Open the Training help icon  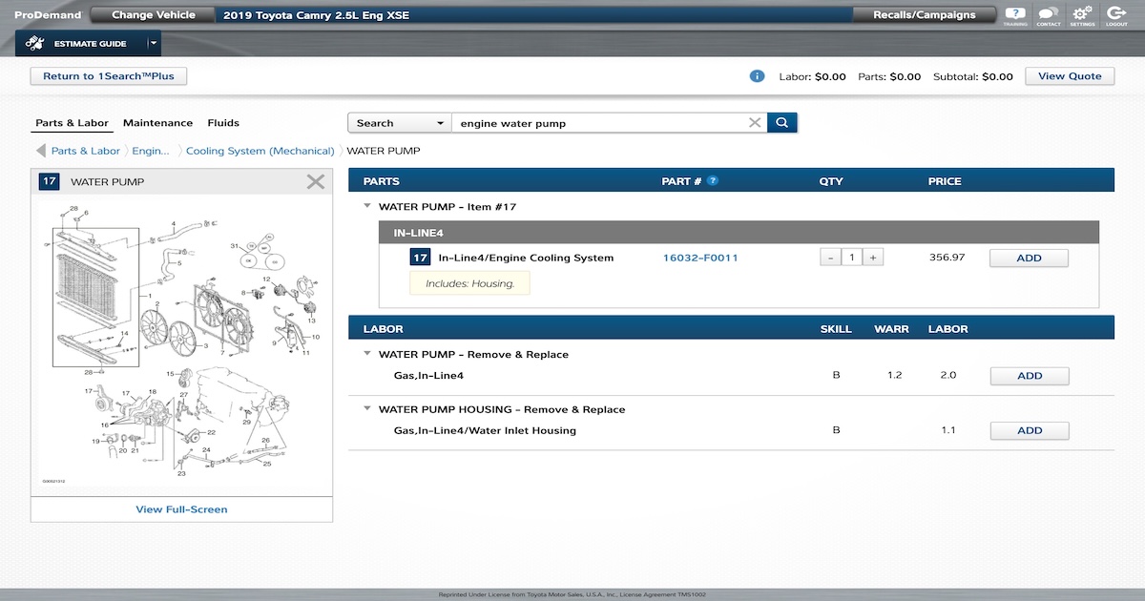click(1015, 15)
